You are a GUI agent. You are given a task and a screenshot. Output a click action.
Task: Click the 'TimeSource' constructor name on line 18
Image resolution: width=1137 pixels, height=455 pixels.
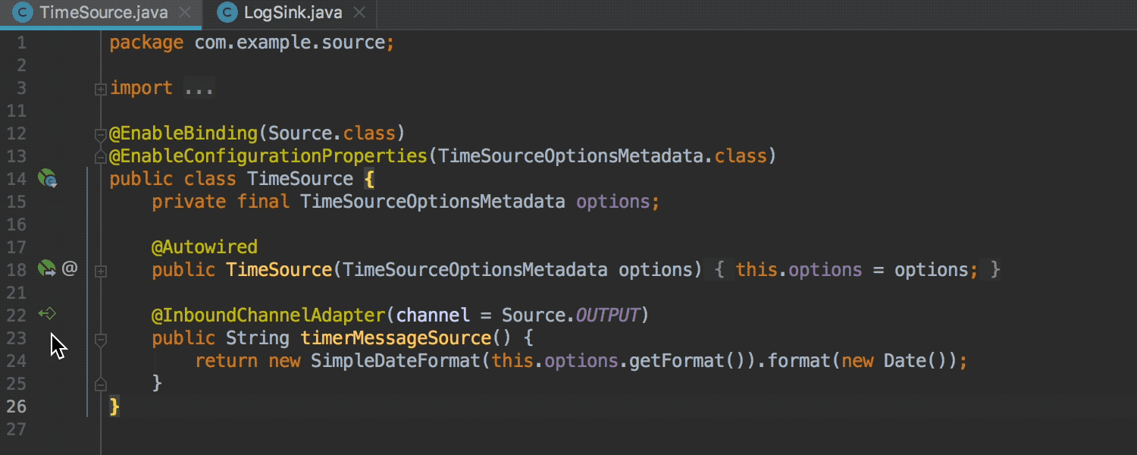[x=279, y=270]
